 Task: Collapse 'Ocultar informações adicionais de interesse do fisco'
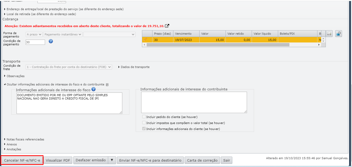(x=54, y=85)
